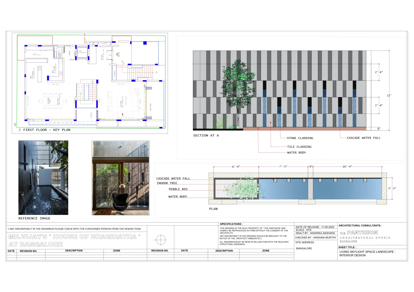The image size is (414, 292).
Task: Click the red AUTOMATION DUCT label
Action: click(85, 38)
